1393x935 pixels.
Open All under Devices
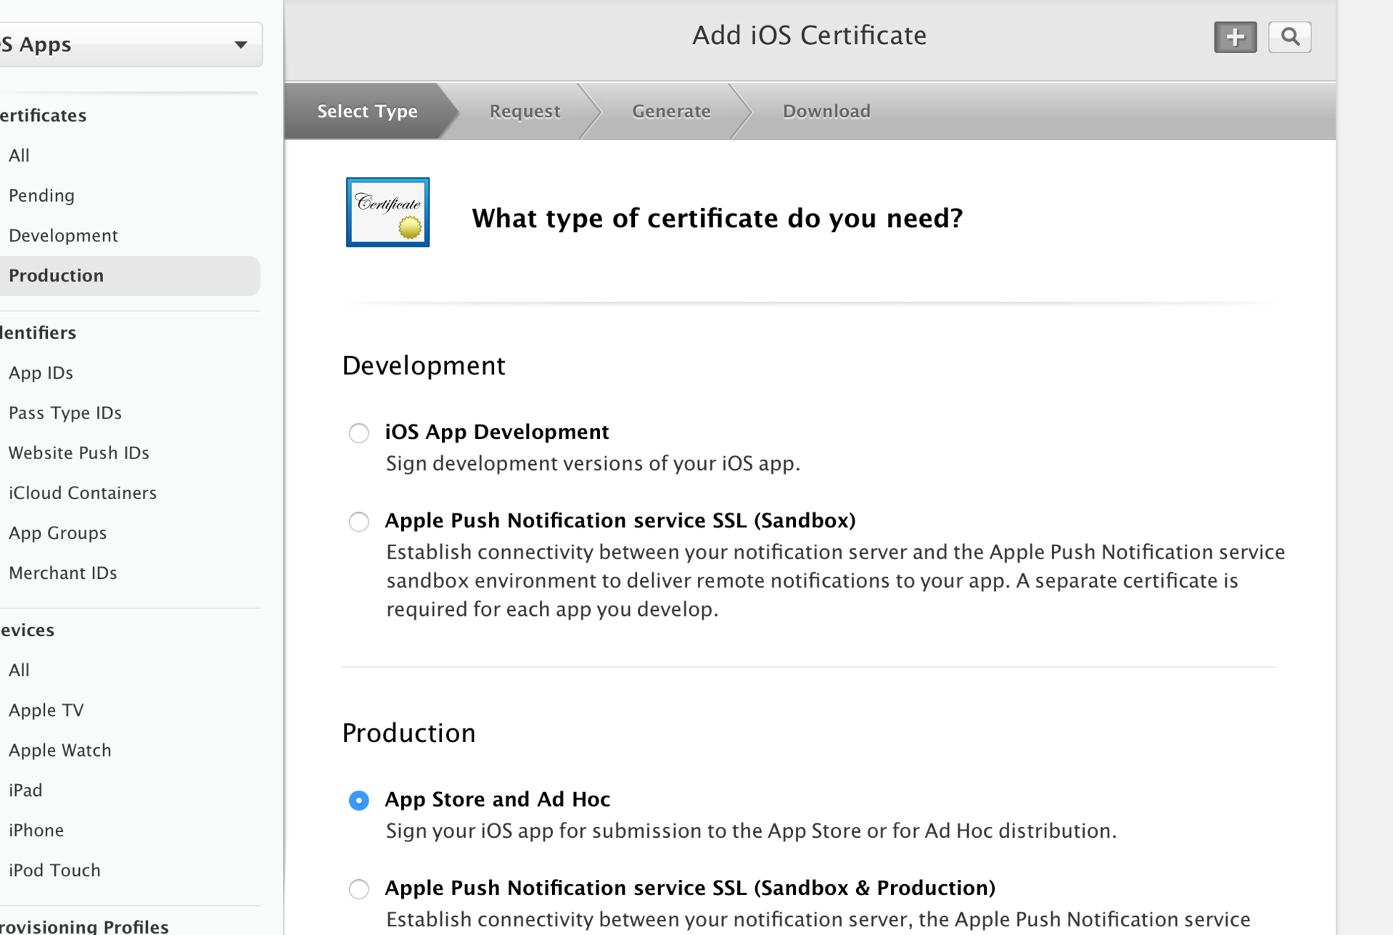(x=19, y=670)
